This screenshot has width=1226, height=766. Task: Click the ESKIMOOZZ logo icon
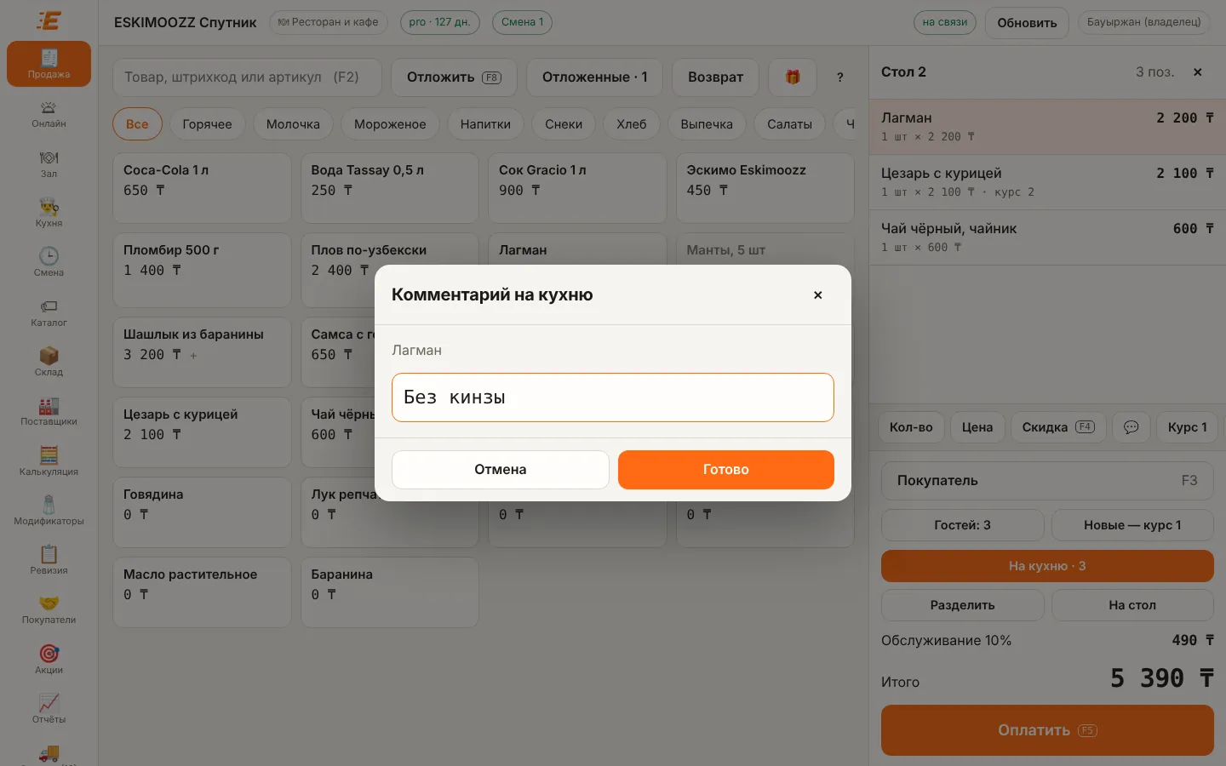coord(49,20)
